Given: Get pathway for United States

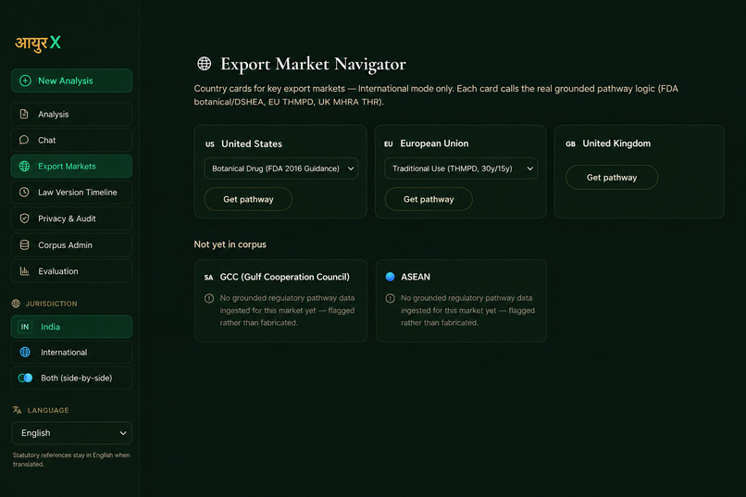Looking at the screenshot, I should (x=248, y=199).
